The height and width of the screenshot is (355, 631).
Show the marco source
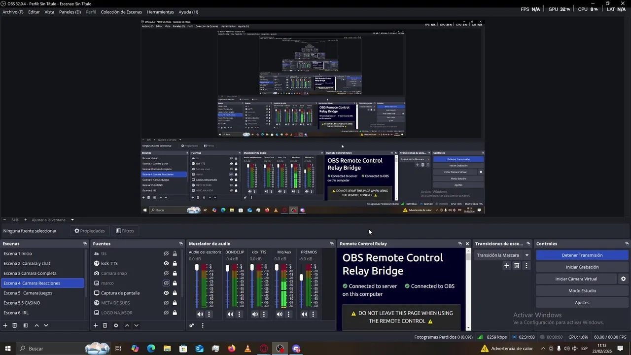[x=166, y=283]
